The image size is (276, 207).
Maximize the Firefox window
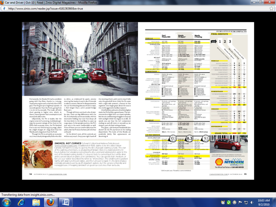(261, 2)
